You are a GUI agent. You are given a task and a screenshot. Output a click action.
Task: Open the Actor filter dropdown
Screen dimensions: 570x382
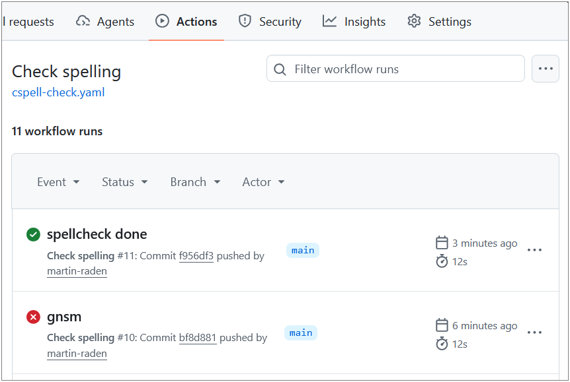tap(263, 181)
